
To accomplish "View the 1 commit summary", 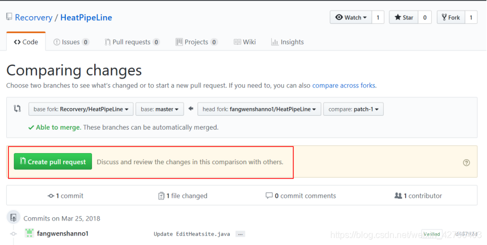I will coord(65,195).
